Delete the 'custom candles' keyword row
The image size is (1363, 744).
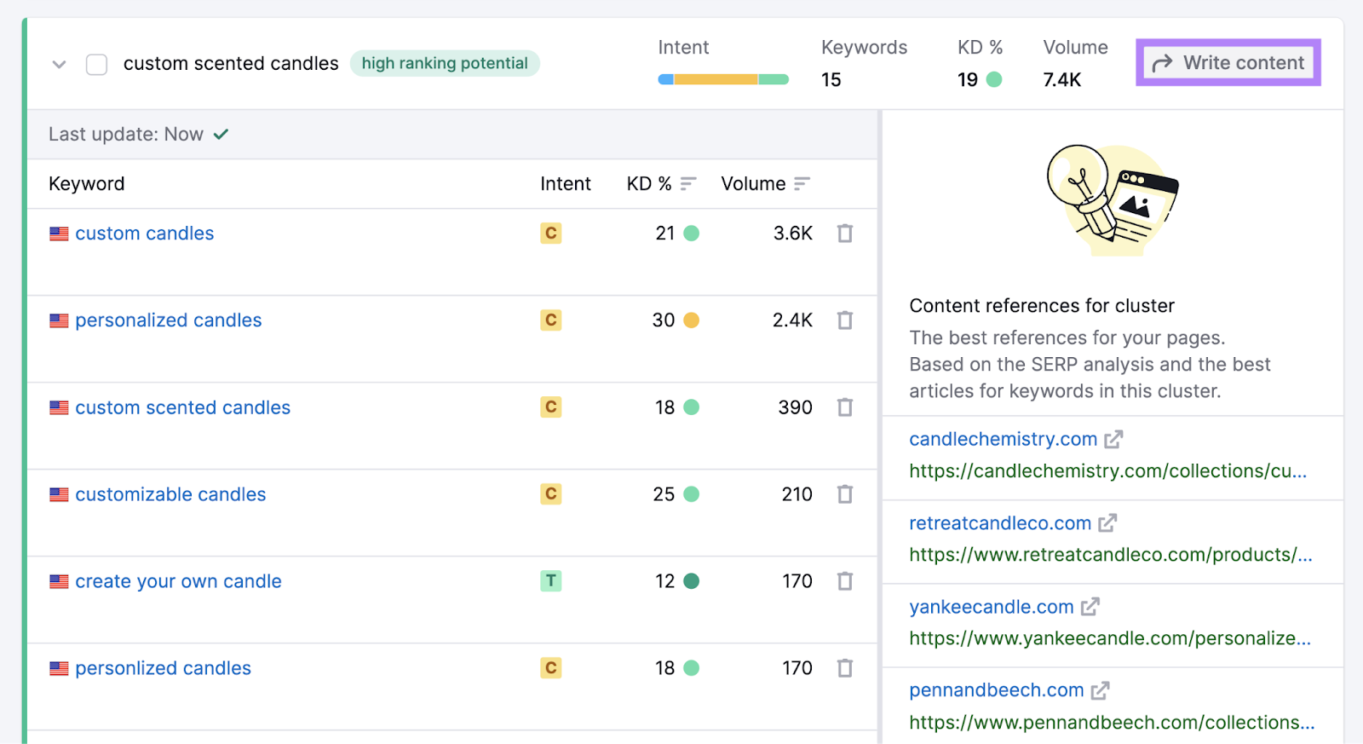point(844,234)
